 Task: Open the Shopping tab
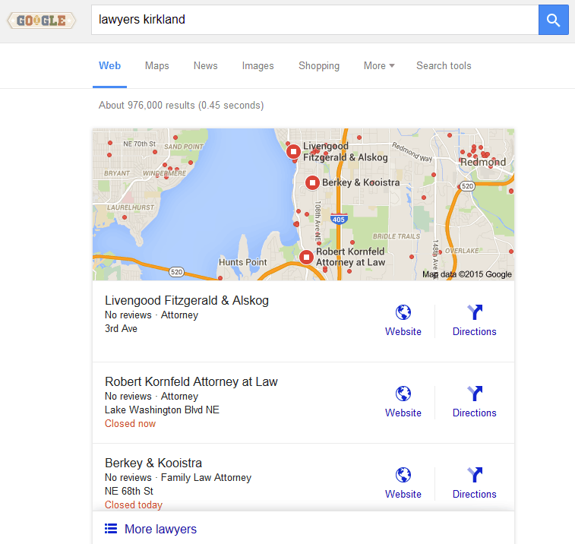click(x=319, y=65)
